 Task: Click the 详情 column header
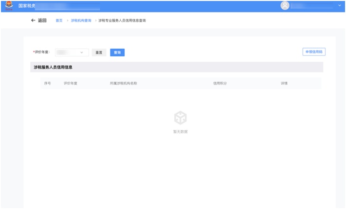pyautogui.click(x=284, y=83)
